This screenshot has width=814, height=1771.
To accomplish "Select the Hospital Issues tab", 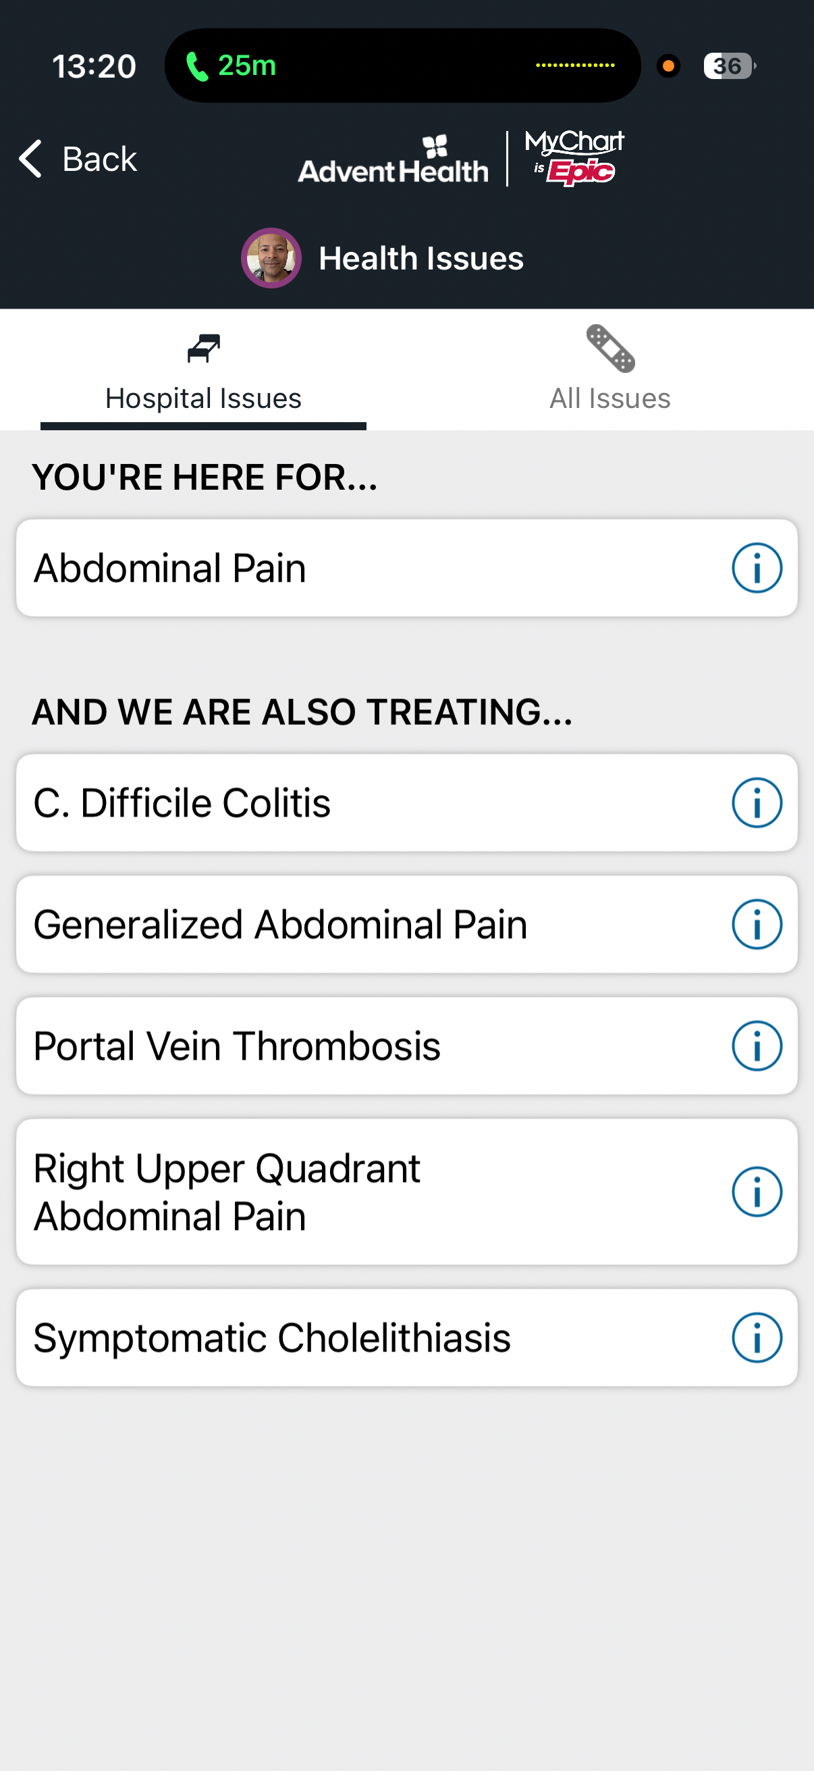I will pyautogui.click(x=203, y=398).
